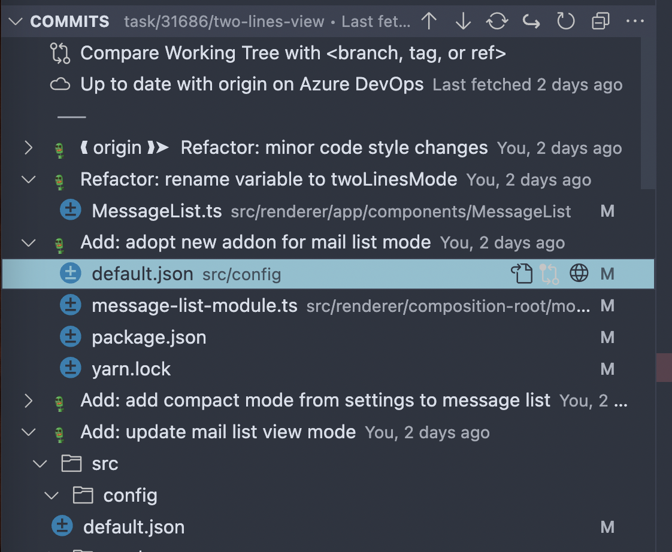Click avatar icon of add compact mode commit
The height and width of the screenshot is (552, 672).
coord(59,403)
